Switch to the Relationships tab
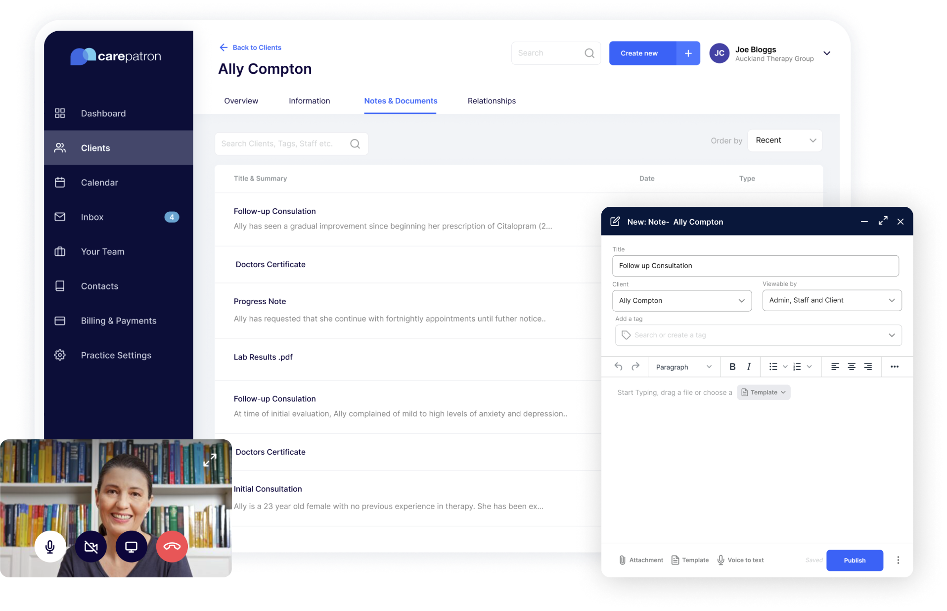 tap(492, 101)
